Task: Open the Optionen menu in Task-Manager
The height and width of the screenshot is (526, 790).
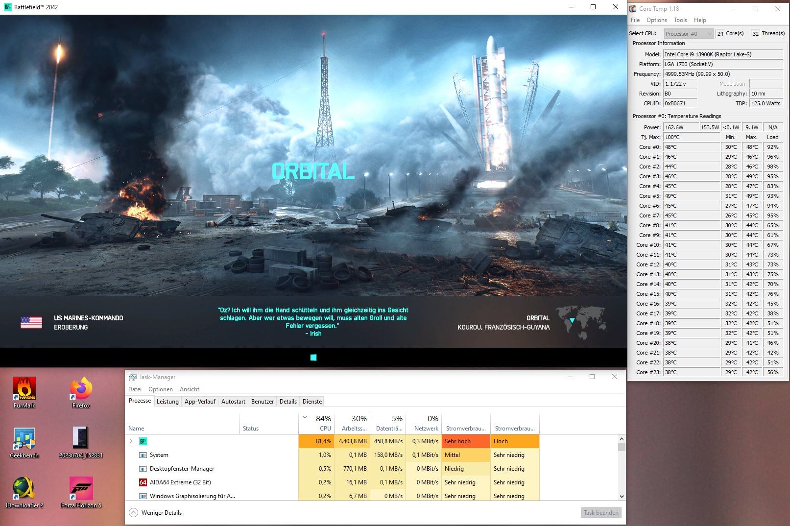Action: [x=161, y=389]
